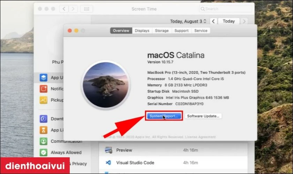Open Communication icon in Screen Time sidebar

[44, 141]
